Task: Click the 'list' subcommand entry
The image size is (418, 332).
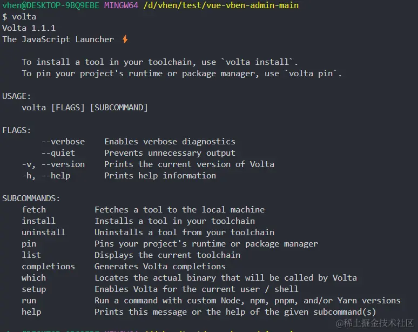Action: 31,255
